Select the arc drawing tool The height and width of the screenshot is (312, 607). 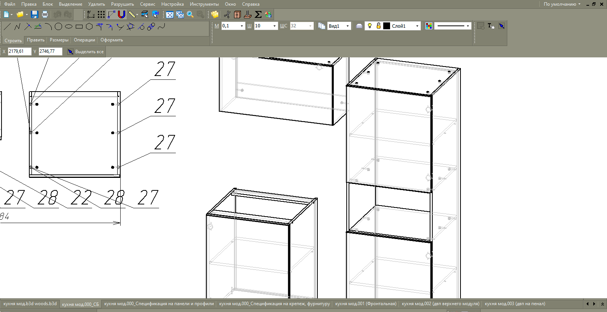tap(48, 27)
